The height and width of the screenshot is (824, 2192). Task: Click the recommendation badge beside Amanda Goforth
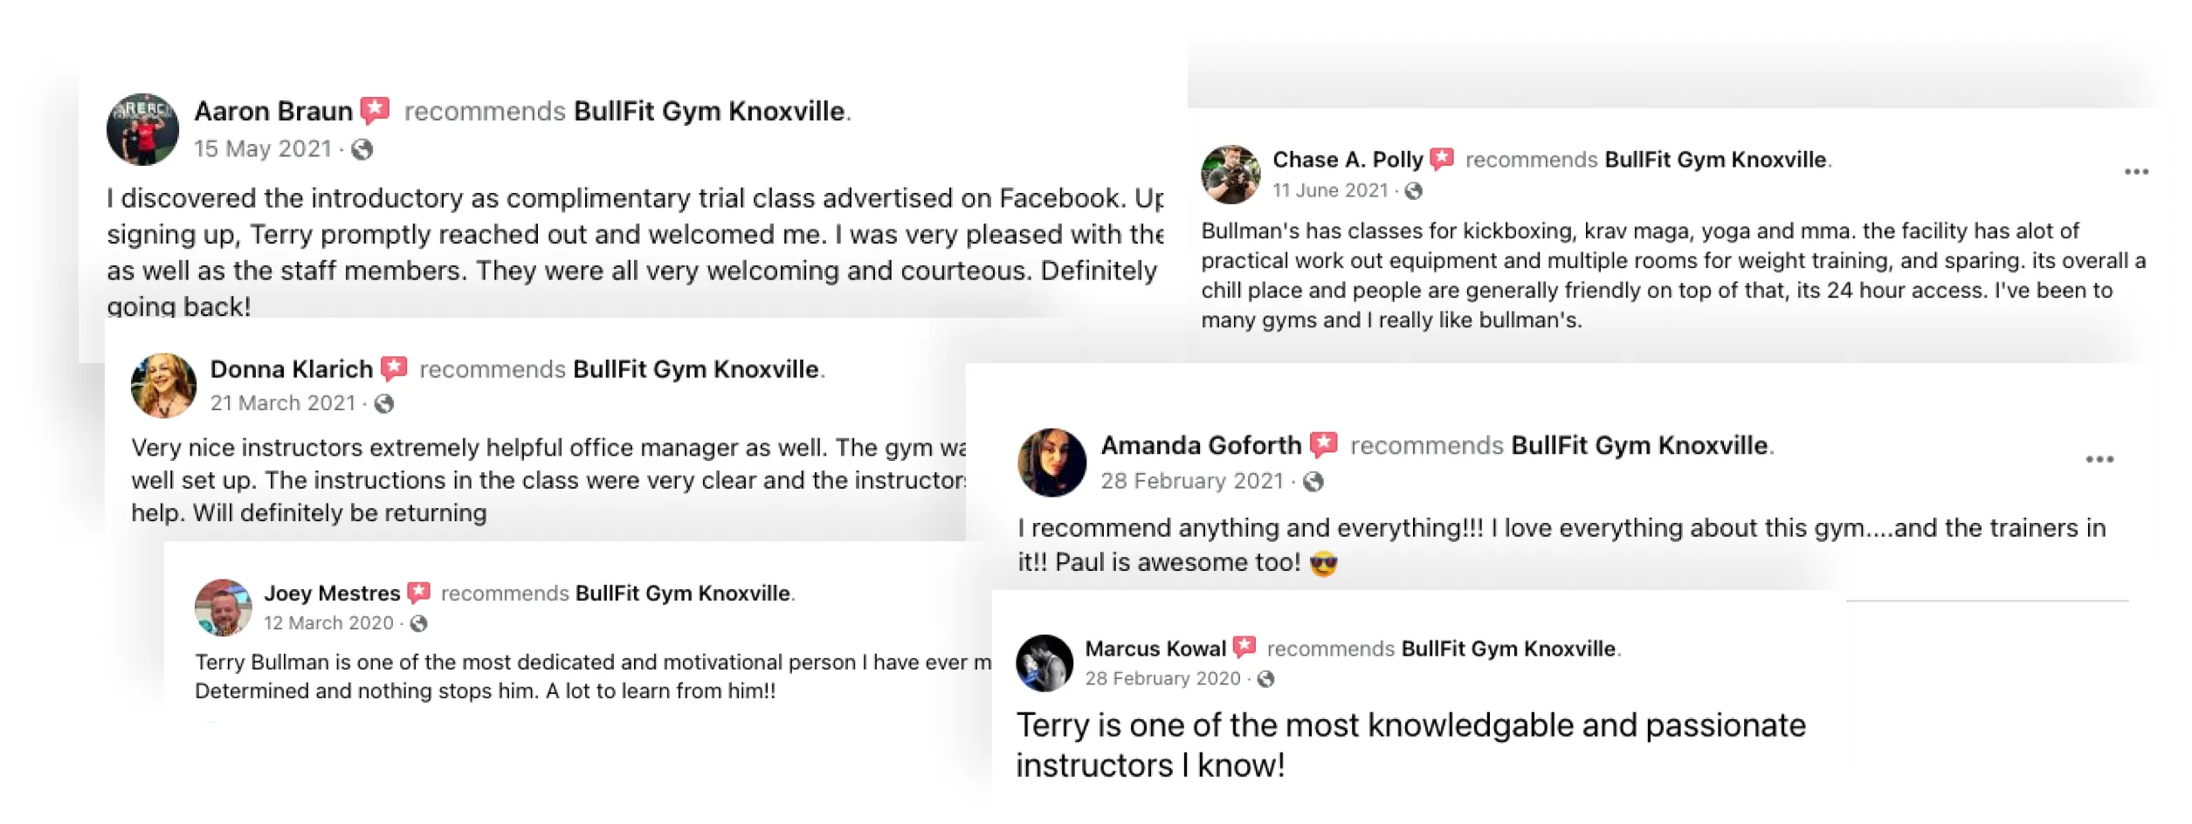click(1325, 444)
